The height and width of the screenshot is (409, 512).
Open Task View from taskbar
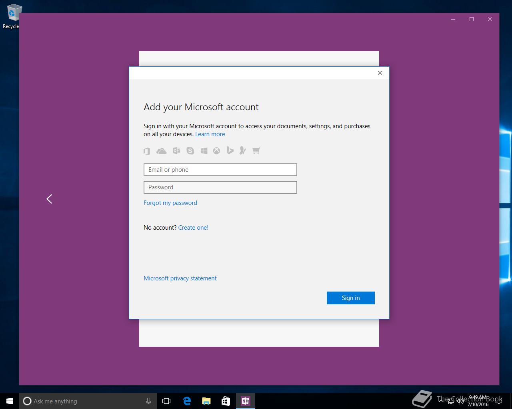point(166,401)
